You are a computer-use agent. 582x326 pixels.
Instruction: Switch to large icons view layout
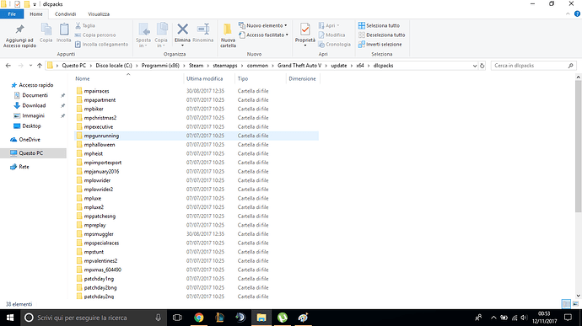point(575,304)
